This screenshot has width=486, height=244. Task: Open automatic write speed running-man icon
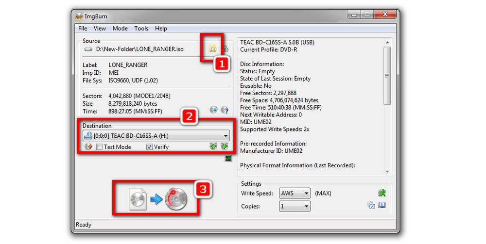(382, 193)
